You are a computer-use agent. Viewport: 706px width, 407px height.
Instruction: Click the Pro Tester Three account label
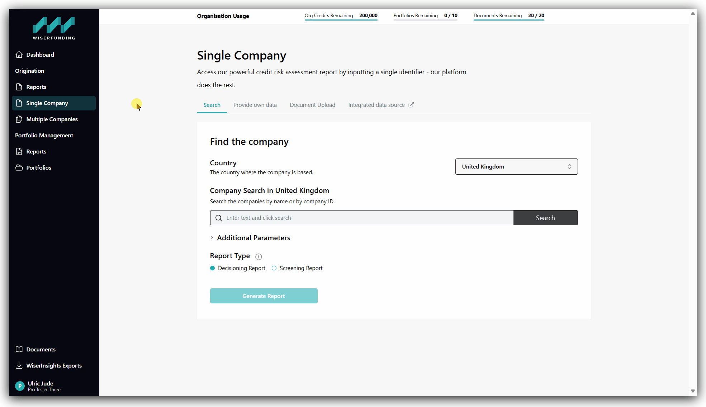(44, 389)
